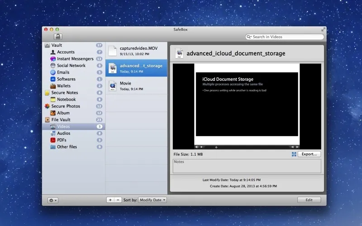Click the lock icon in the toolbar
Viewport: 362px width, 226px height.
(x=58, y=37)
